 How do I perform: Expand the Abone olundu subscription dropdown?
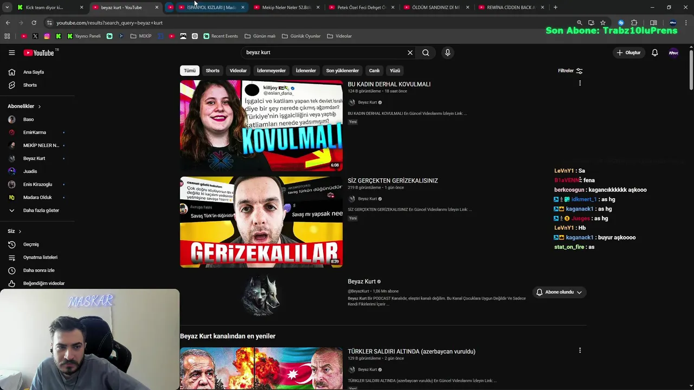tap(559, 292)
